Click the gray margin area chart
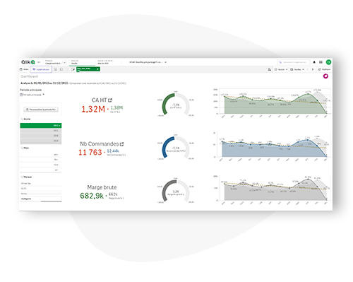Viewport: 353px width, 282px height. coord(272,189)
